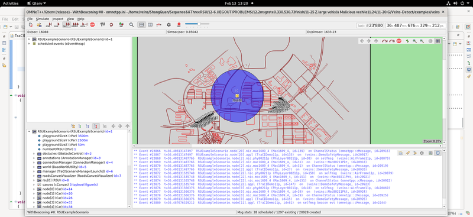Viewport: 473px width, 217px height.
Task: Toggle the first inspector mode button with orange arrows
Action: pos(73,126)
